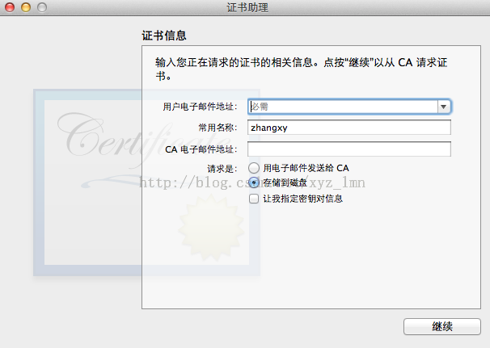Click the red close window button

click(10, 7)
